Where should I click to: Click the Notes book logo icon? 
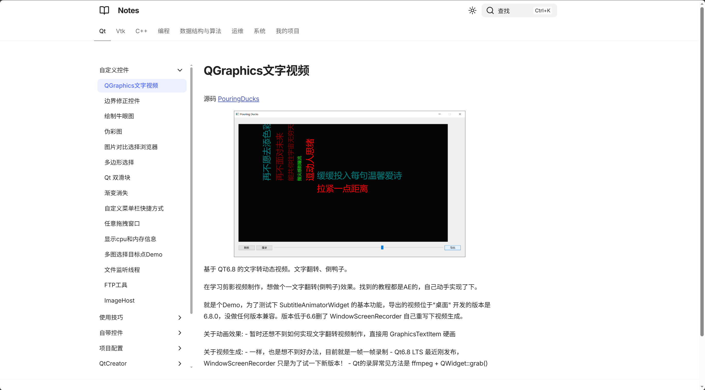(104, 10)
